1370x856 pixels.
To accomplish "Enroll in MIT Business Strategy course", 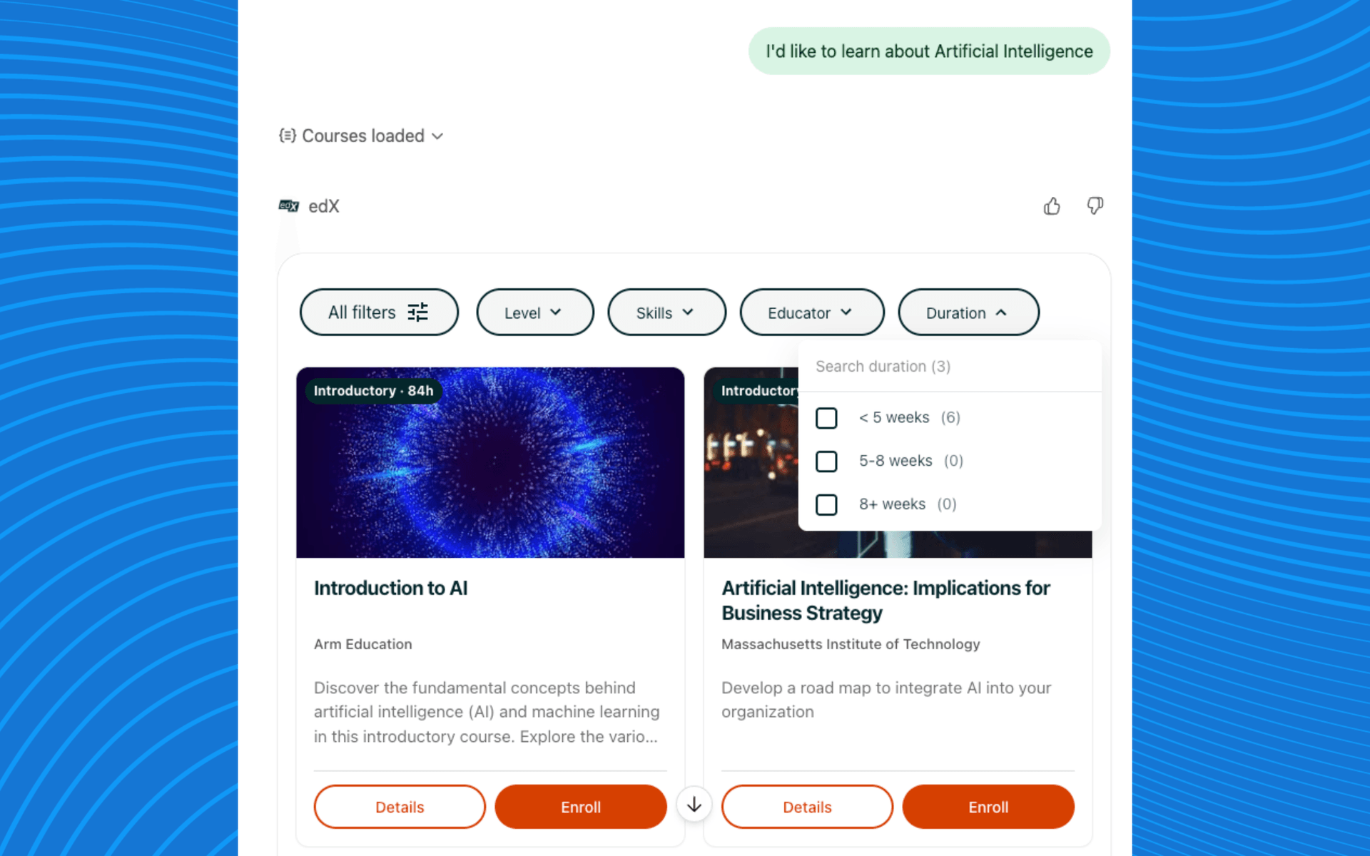I will point(988,807).
